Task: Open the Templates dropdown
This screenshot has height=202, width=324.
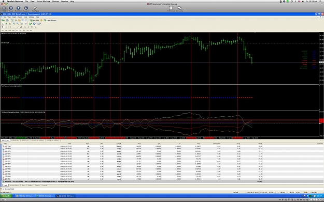Action: (39, 24)
